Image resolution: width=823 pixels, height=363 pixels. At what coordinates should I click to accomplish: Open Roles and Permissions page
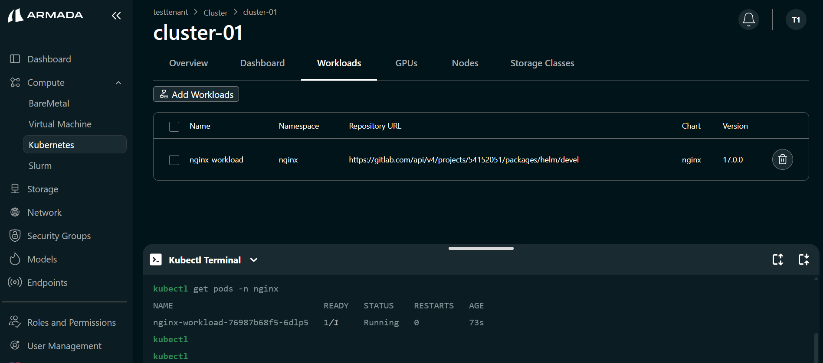point(72,323)
